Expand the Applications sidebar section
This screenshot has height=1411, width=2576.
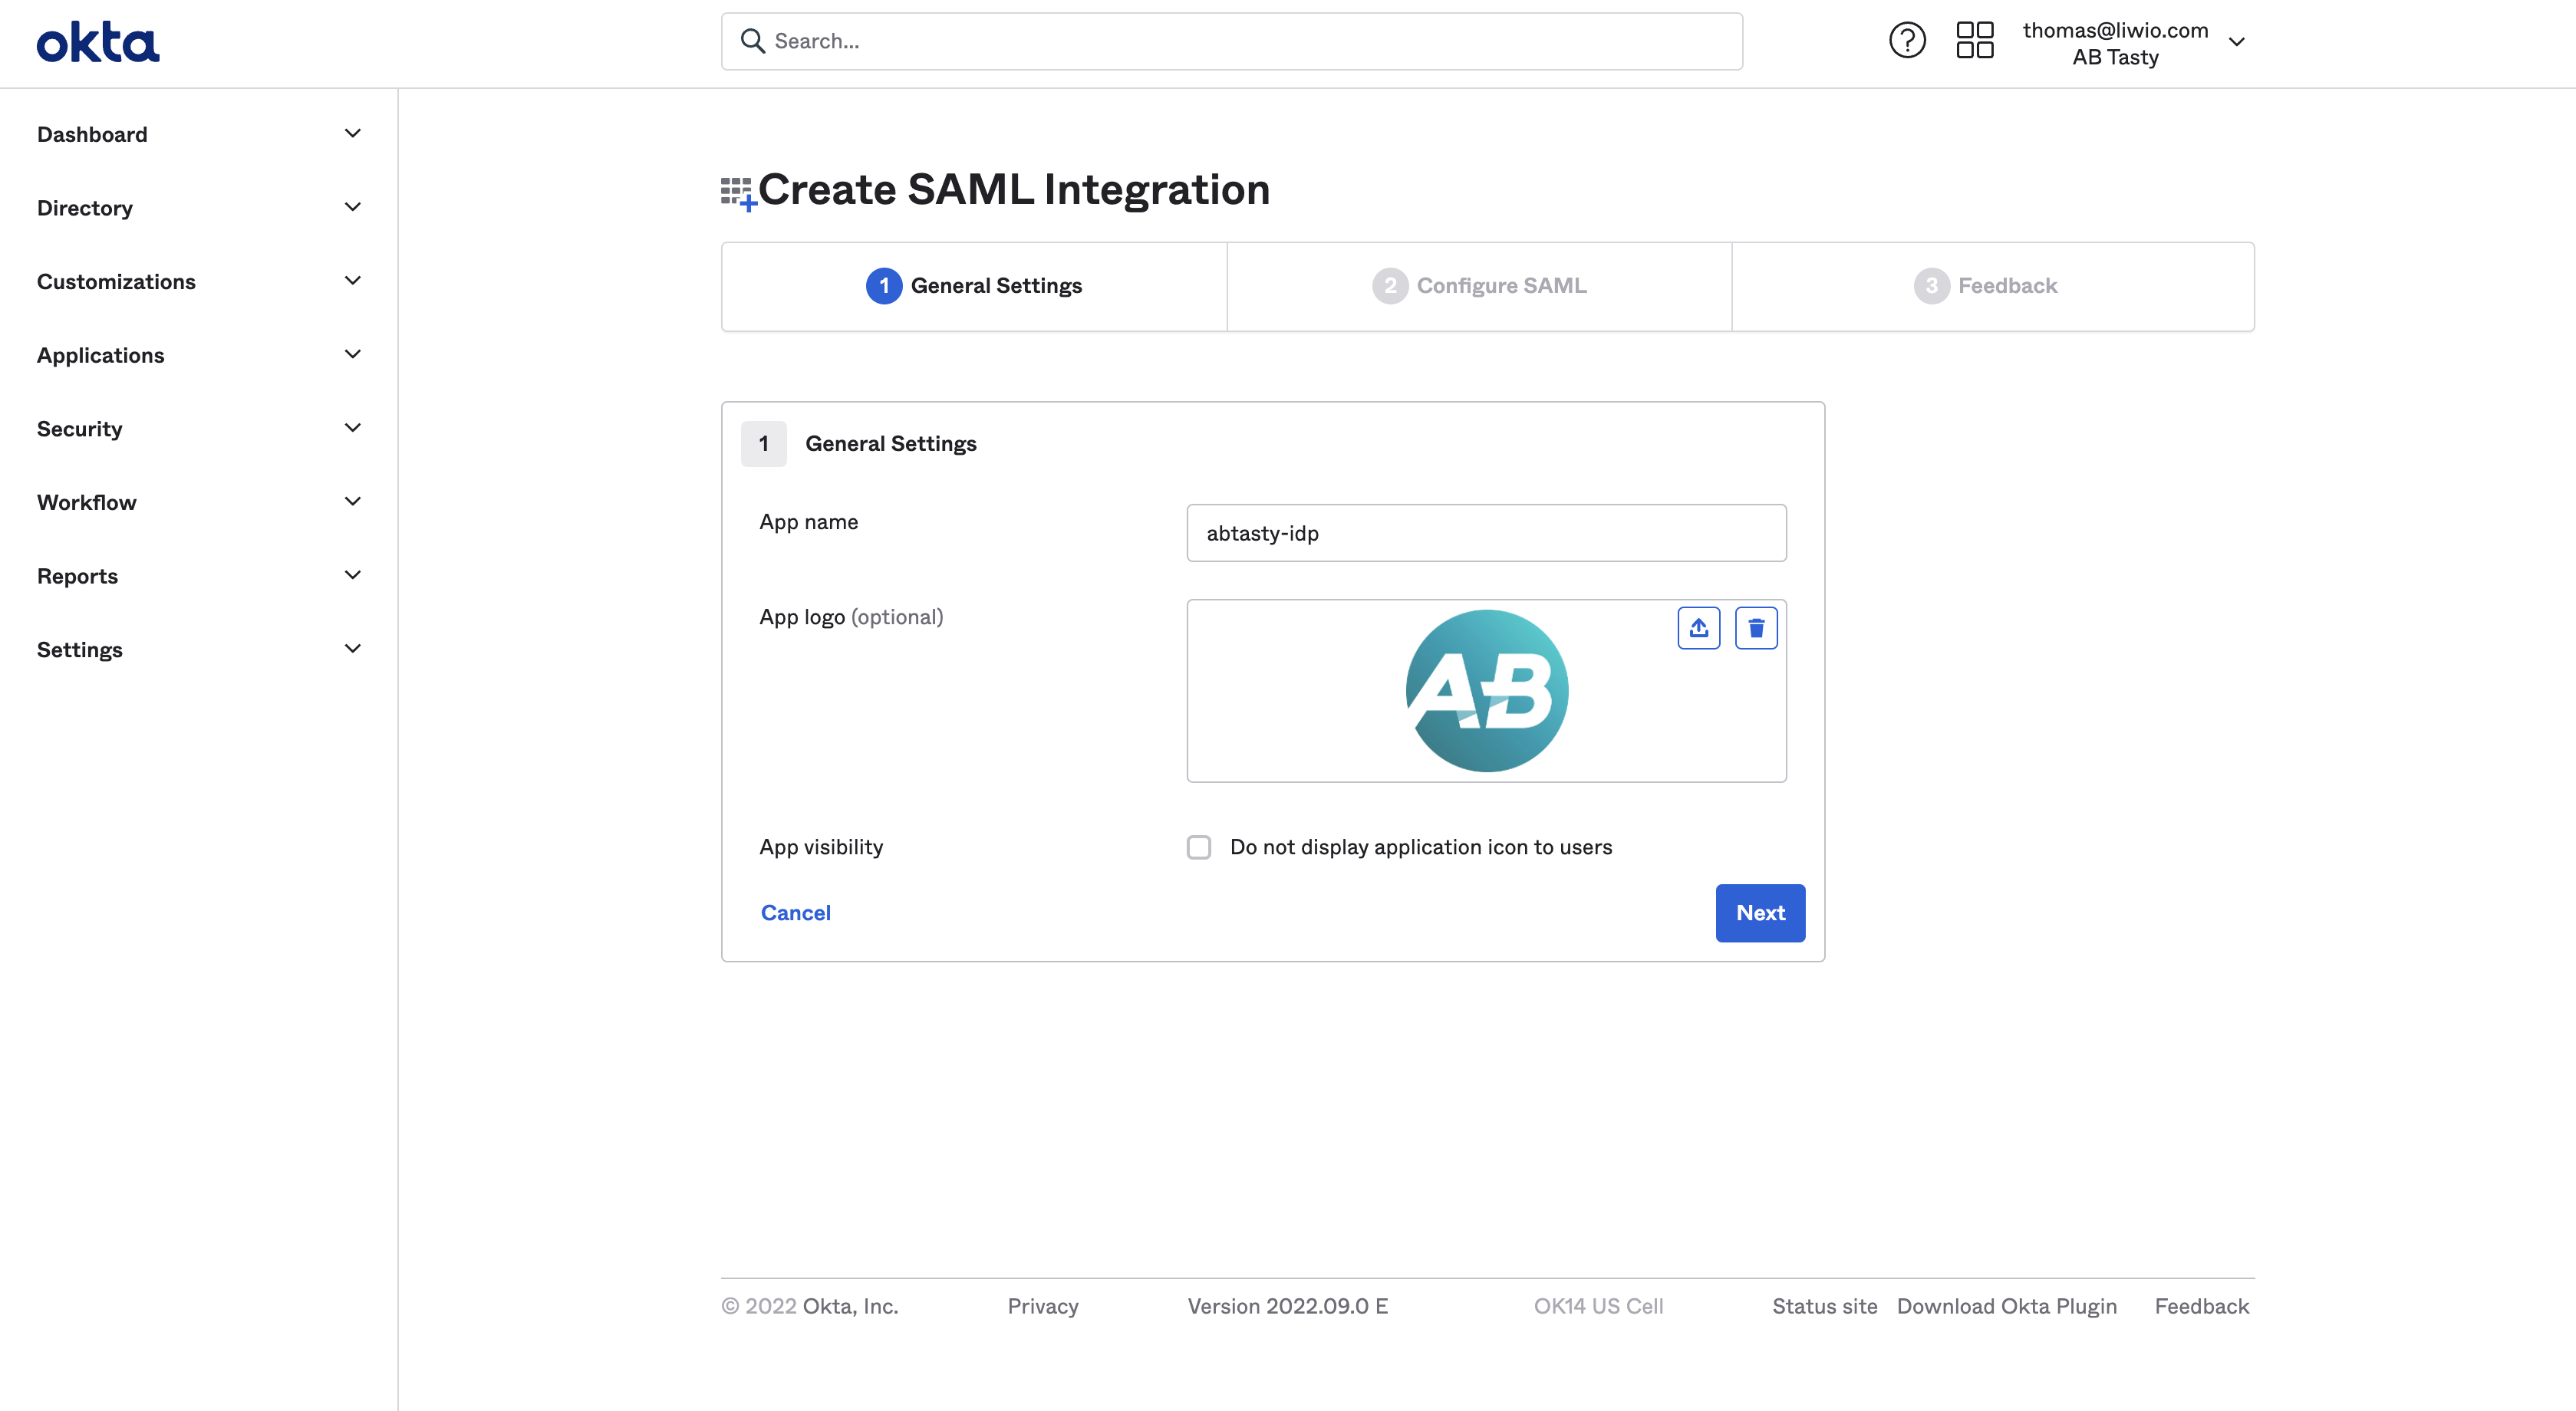pos(198,355)
